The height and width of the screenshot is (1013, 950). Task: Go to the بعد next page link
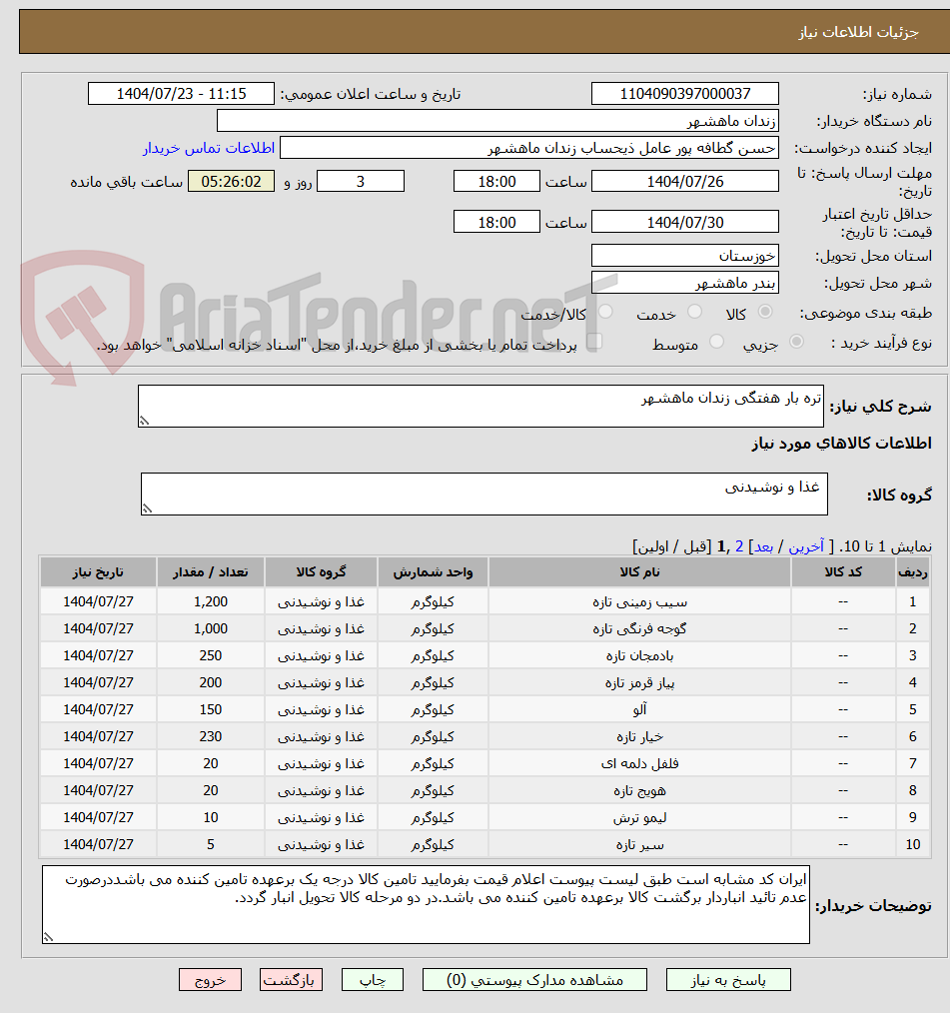(764, 547)
